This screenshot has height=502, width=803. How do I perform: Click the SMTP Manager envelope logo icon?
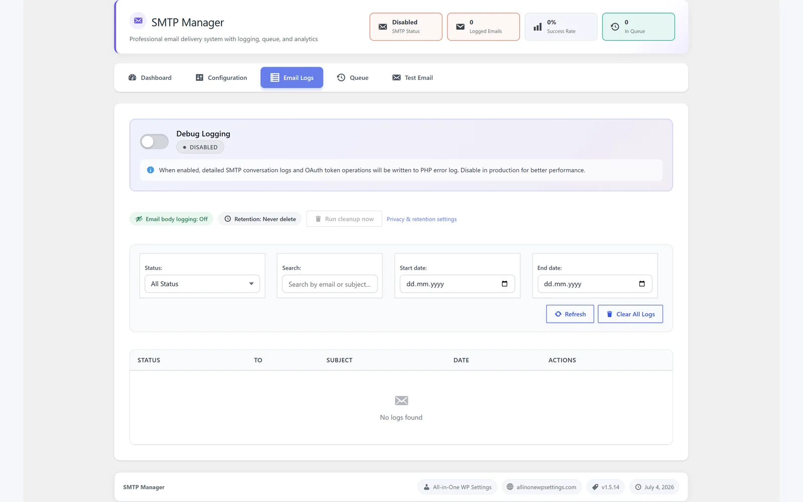point(138,21)
